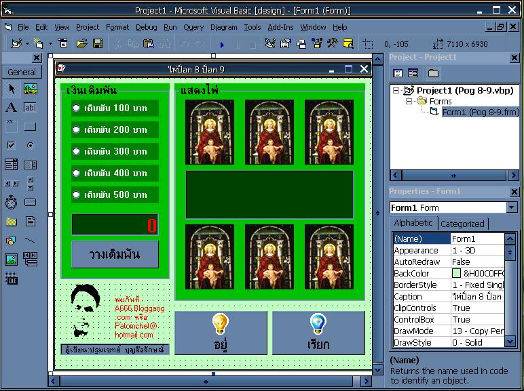Select the 200 baht bet radio button
524x391 pixels.
(x=76, y=129)
